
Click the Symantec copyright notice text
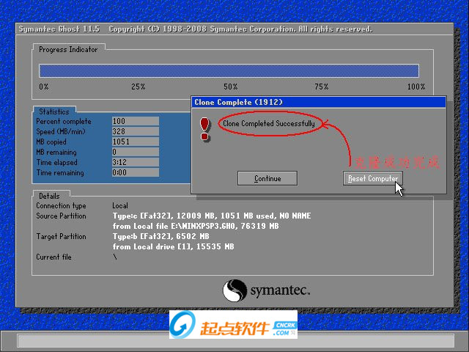240,29
